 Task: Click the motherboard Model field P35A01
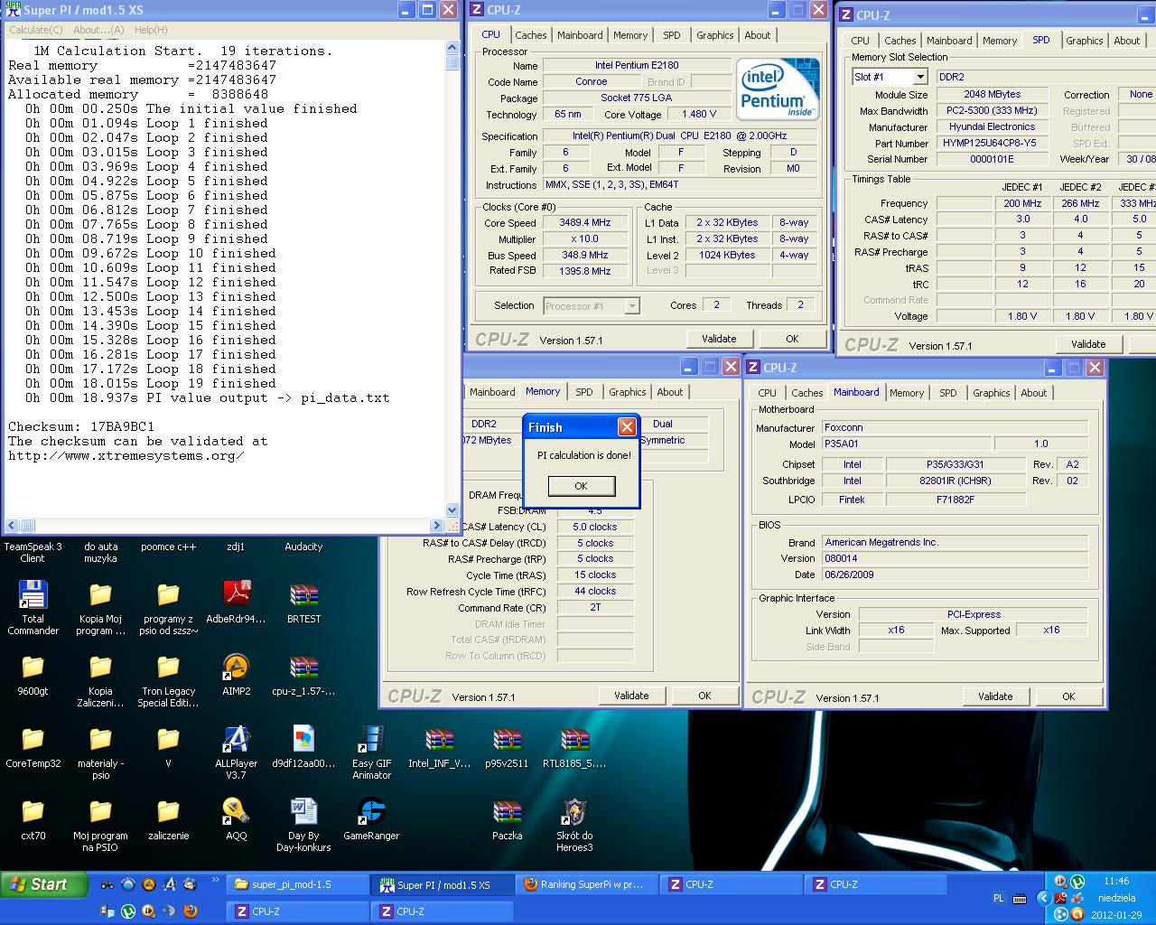click(x=906, y=444)
